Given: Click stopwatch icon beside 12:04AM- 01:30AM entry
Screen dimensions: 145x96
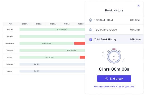Looking at the screenshot, I should pos(91,30).
